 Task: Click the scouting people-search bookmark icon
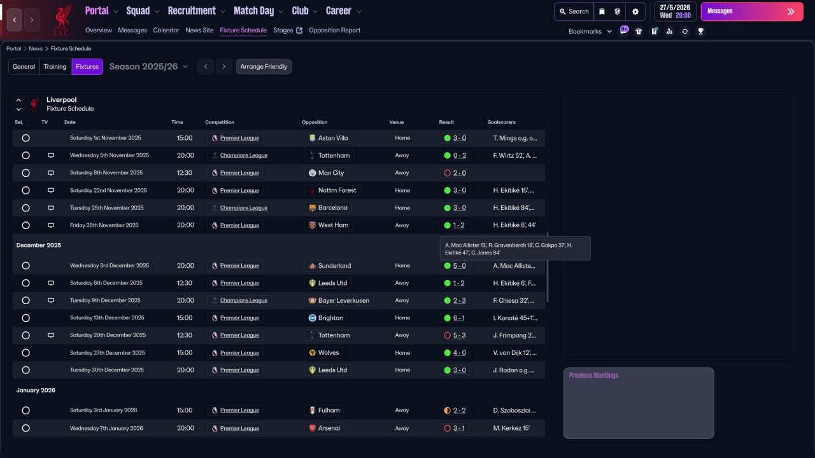(669, 31)
